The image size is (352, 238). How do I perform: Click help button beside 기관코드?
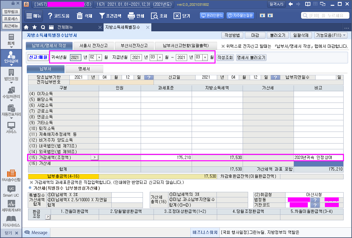(315, 205)
